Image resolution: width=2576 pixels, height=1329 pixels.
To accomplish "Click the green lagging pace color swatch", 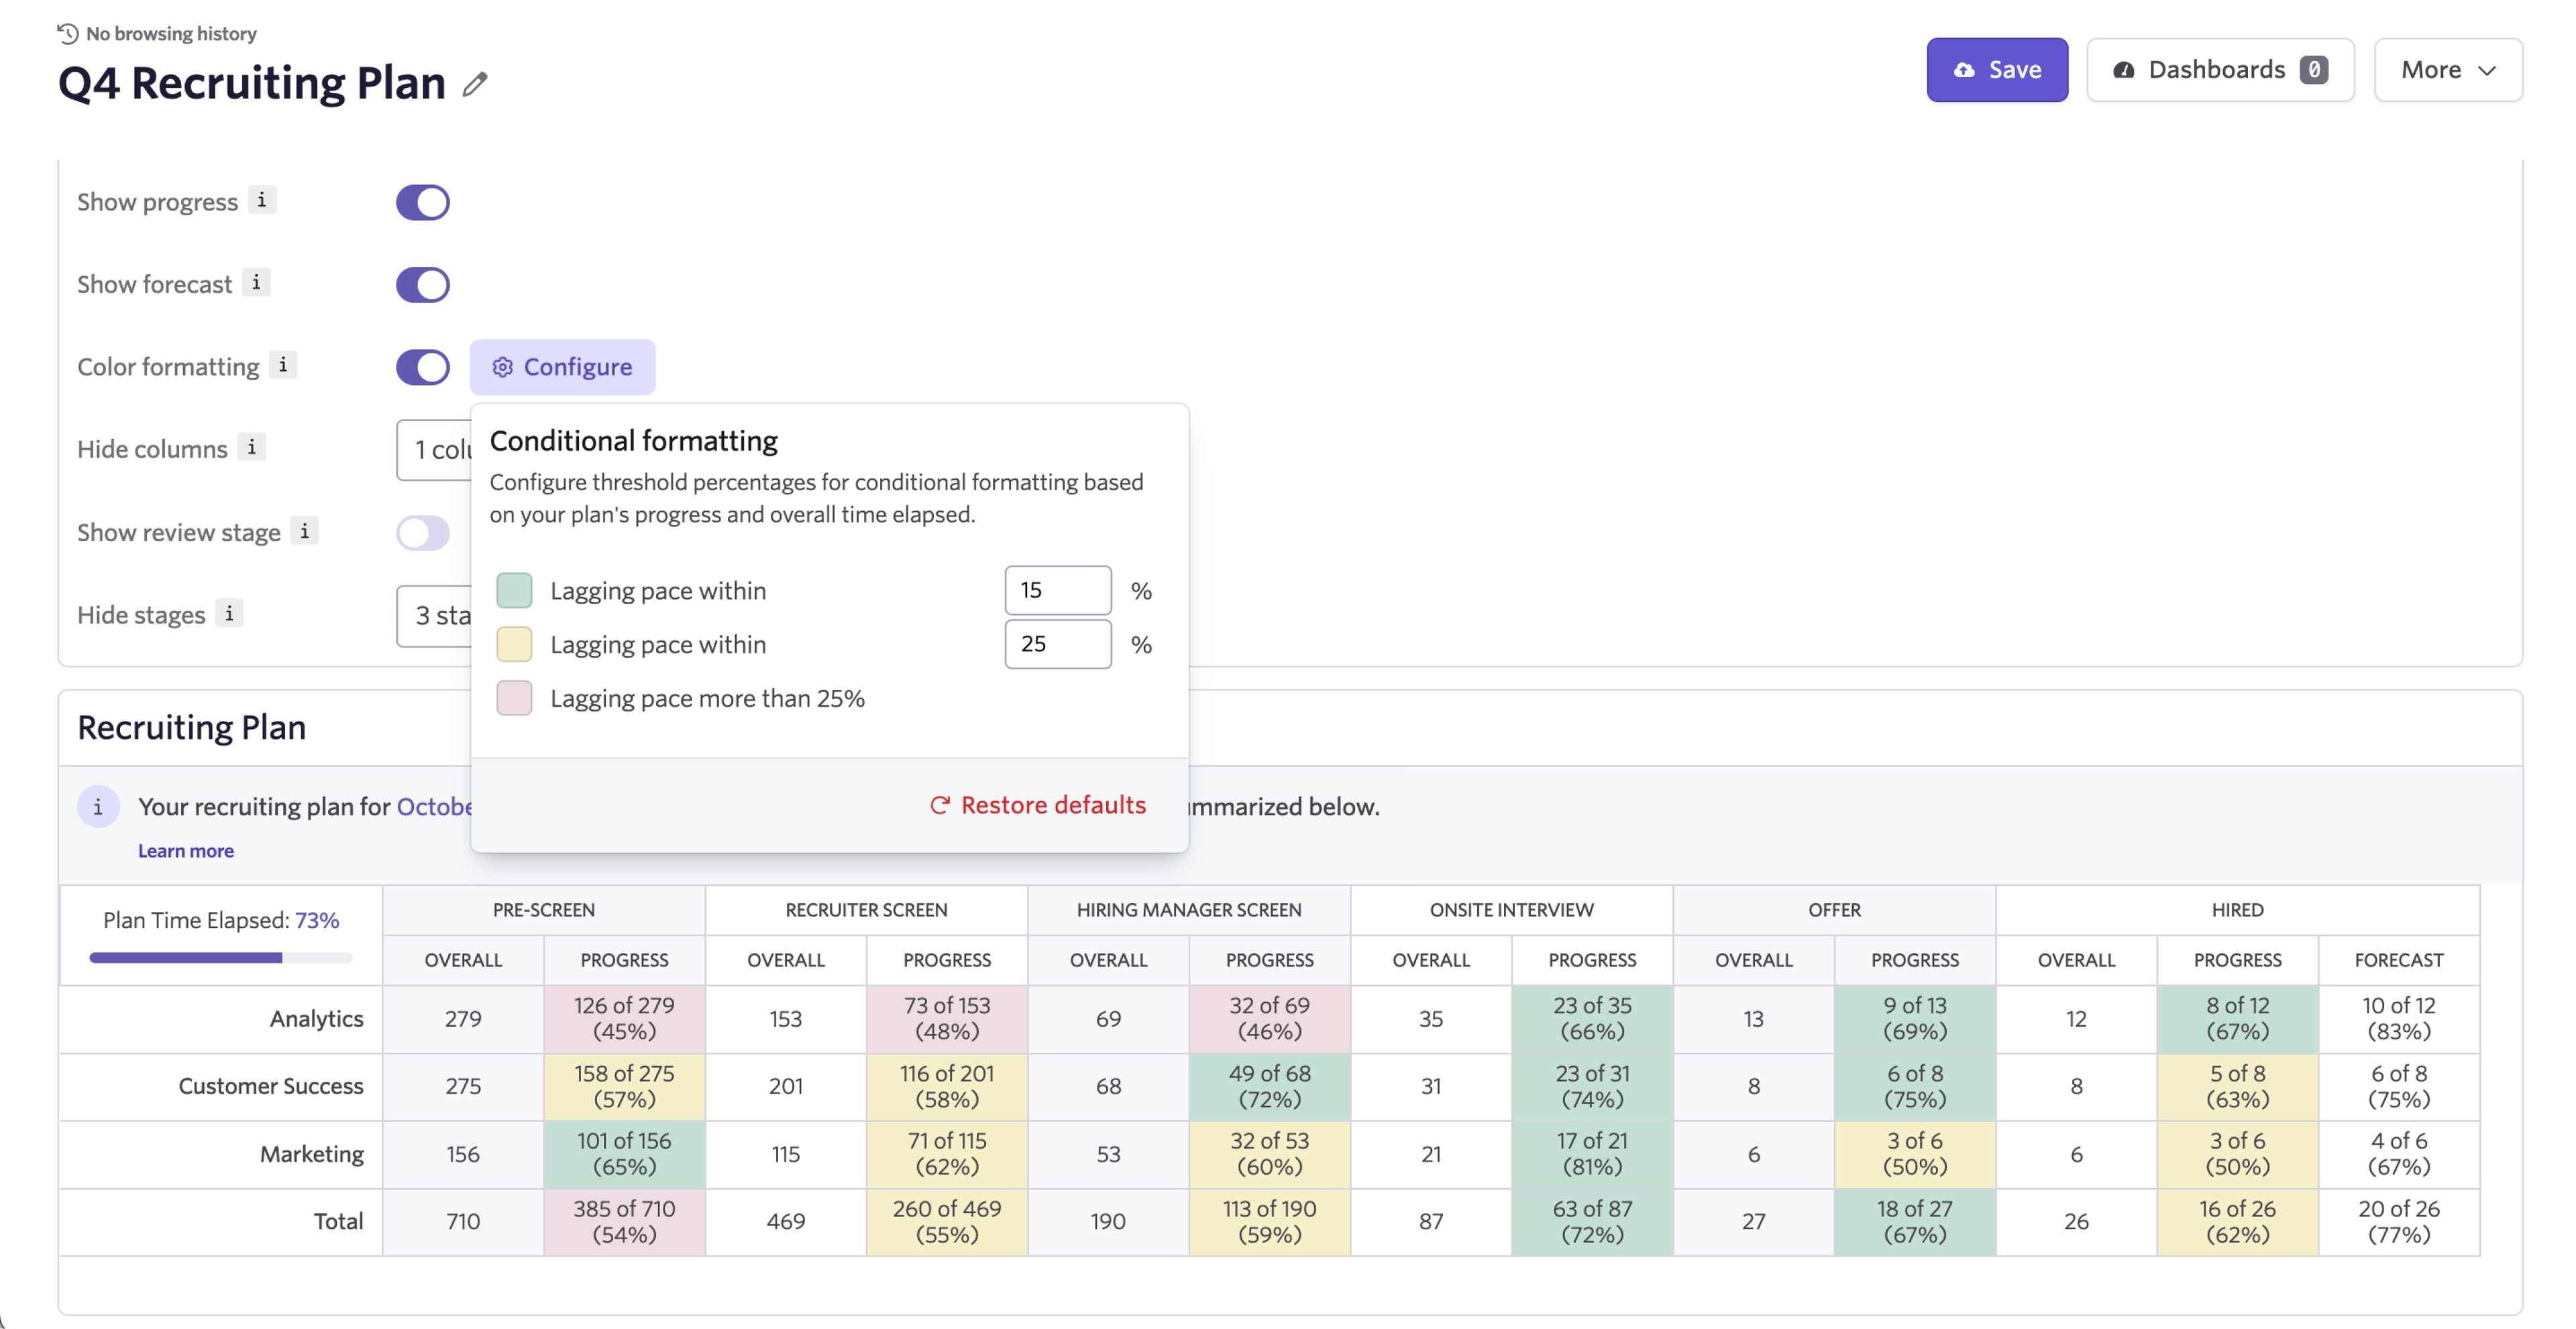I will tap(514, 591).
